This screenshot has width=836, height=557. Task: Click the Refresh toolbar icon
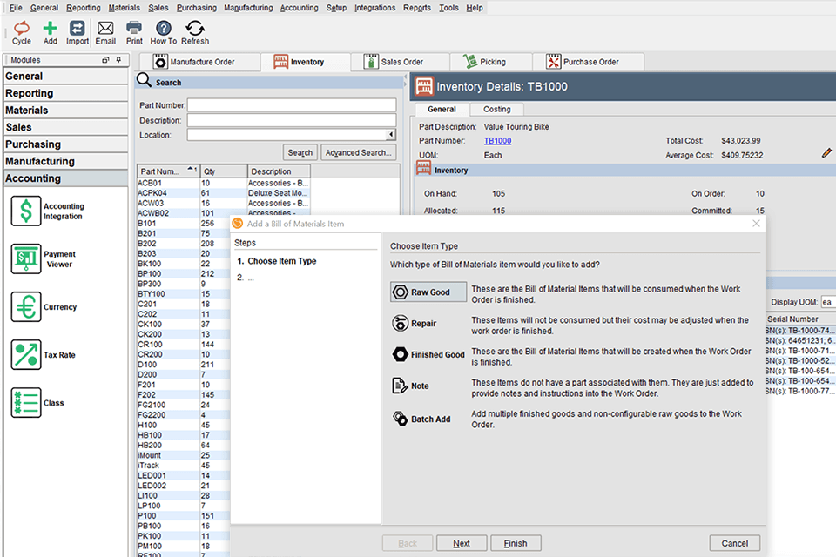pyautogui.click(x=195, y=33)
